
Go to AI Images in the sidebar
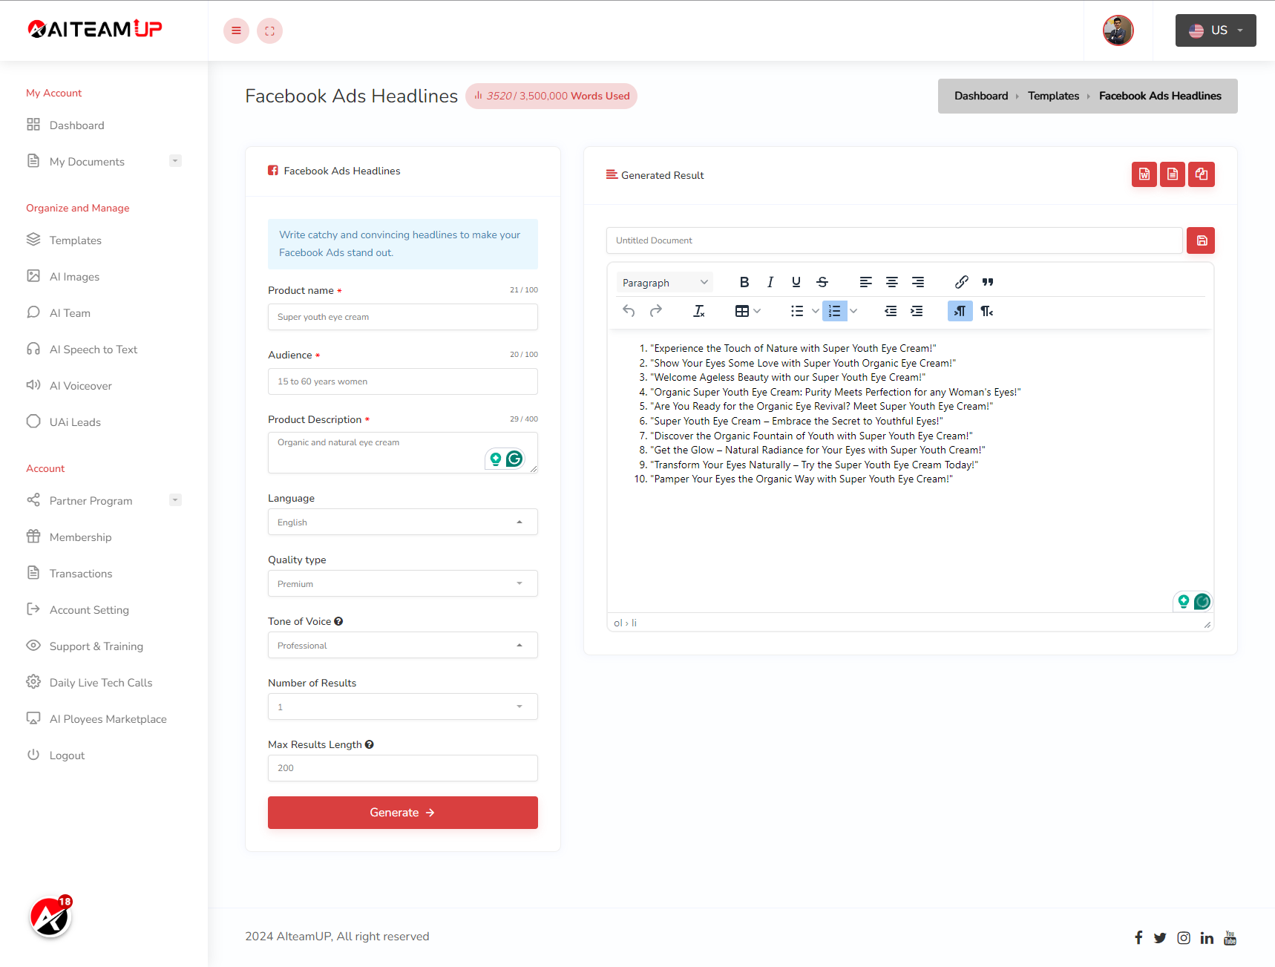tap(74, 277)
